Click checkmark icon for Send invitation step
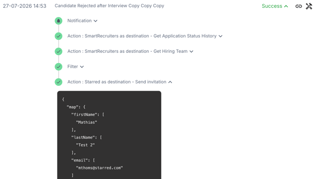This screenshot has width=326, height=179. coord(58,82)
